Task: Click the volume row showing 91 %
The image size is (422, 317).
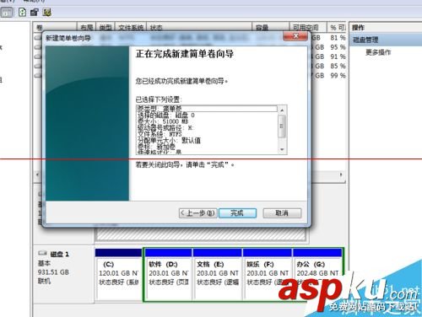Action: pos(190,56)
